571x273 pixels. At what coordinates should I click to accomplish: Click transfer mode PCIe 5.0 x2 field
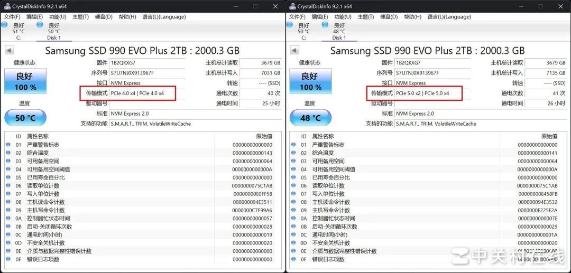pyautogui.click(x=432, y=93)
